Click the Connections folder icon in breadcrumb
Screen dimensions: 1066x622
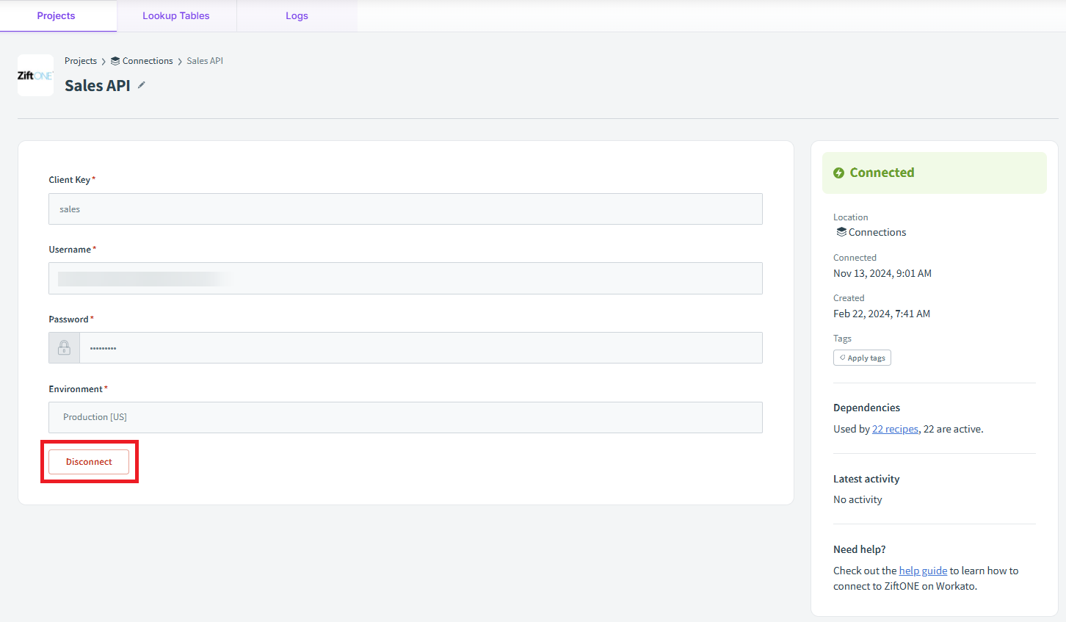115,61
